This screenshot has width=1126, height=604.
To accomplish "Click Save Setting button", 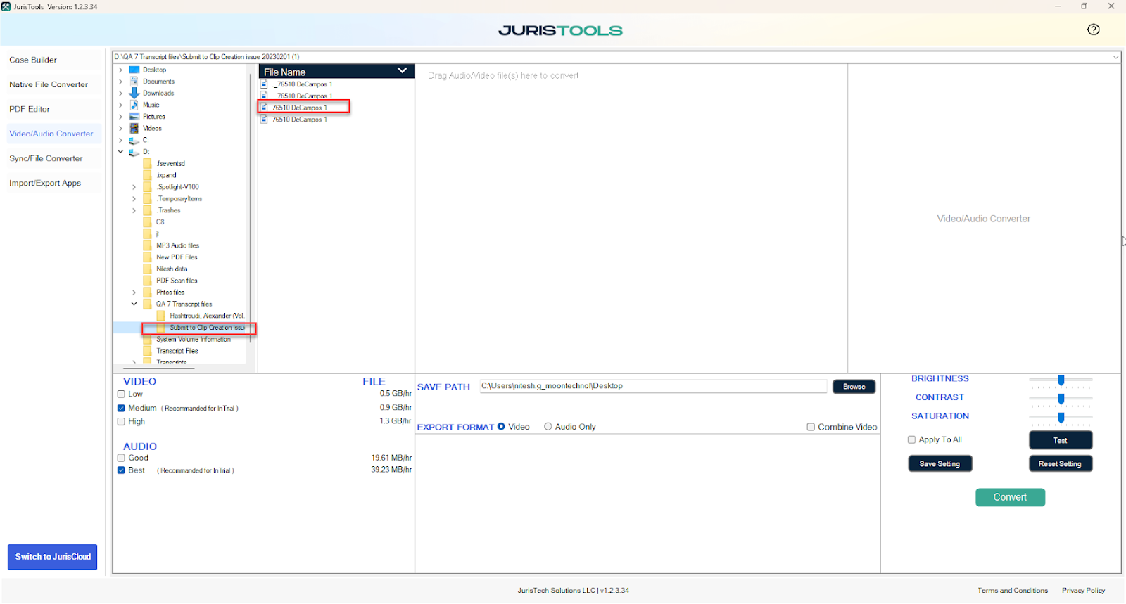I will click(x=940, y=464).
